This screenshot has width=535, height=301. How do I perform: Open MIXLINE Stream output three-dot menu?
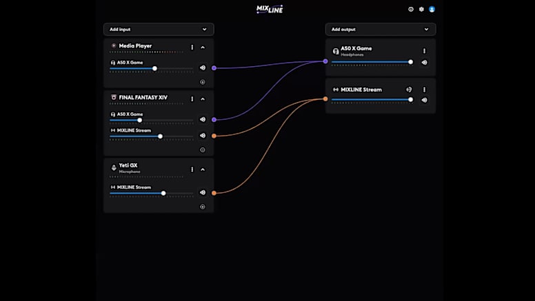425,90
